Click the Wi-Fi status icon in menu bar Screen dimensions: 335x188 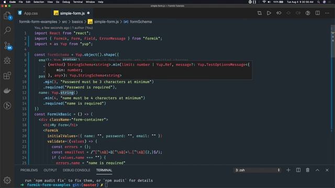[264, 2]
